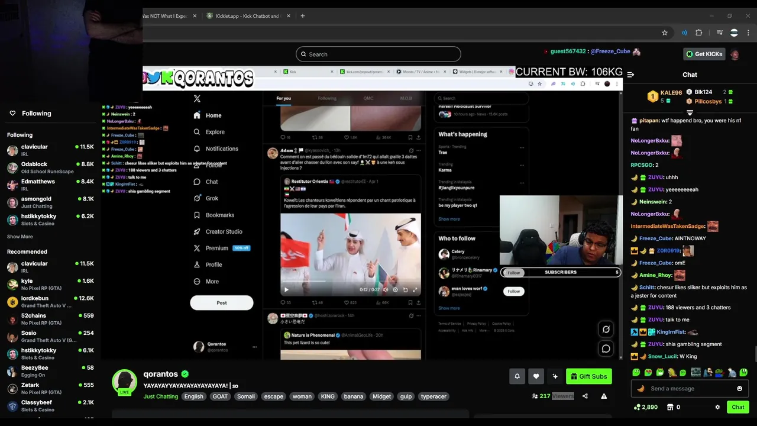This screenshot has height=426, width=757.
Task: Click the gulp tag
Action: pos(406,396)
